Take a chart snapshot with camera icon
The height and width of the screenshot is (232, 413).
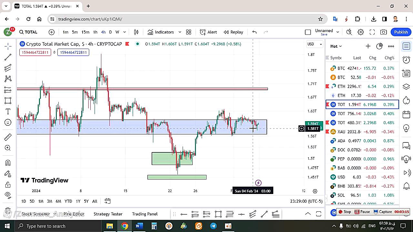384,32
